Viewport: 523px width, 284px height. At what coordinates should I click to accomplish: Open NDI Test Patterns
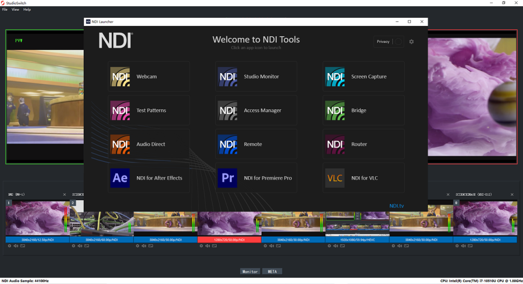click(149, 110)
